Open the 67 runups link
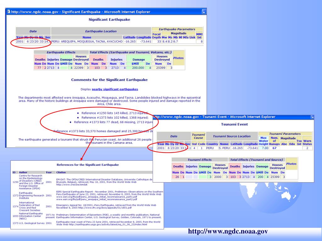 coord(274,148)
